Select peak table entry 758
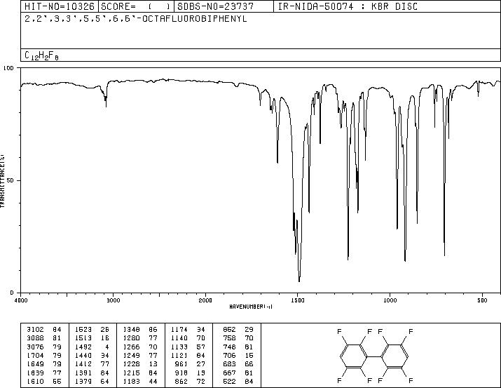This screenshot has width=501, height=388. tap(238, 338)
